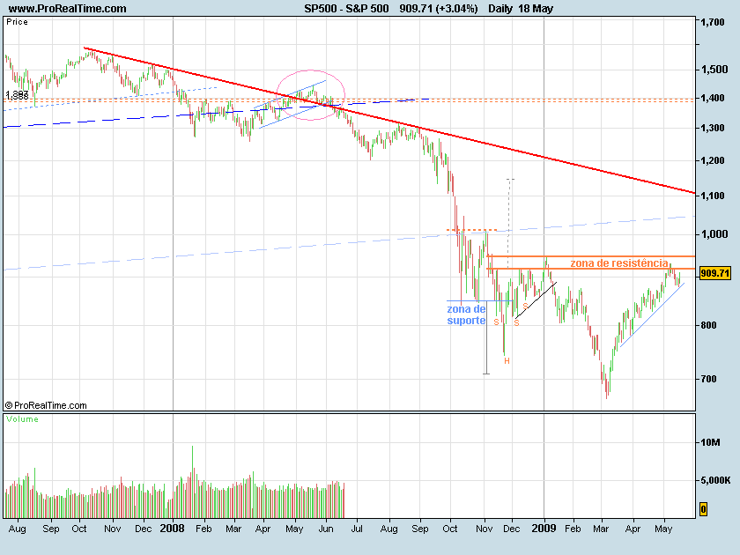Click the Dec label just before 2008
The width and height of the screenshot is (740, 555).
(143, 529)
